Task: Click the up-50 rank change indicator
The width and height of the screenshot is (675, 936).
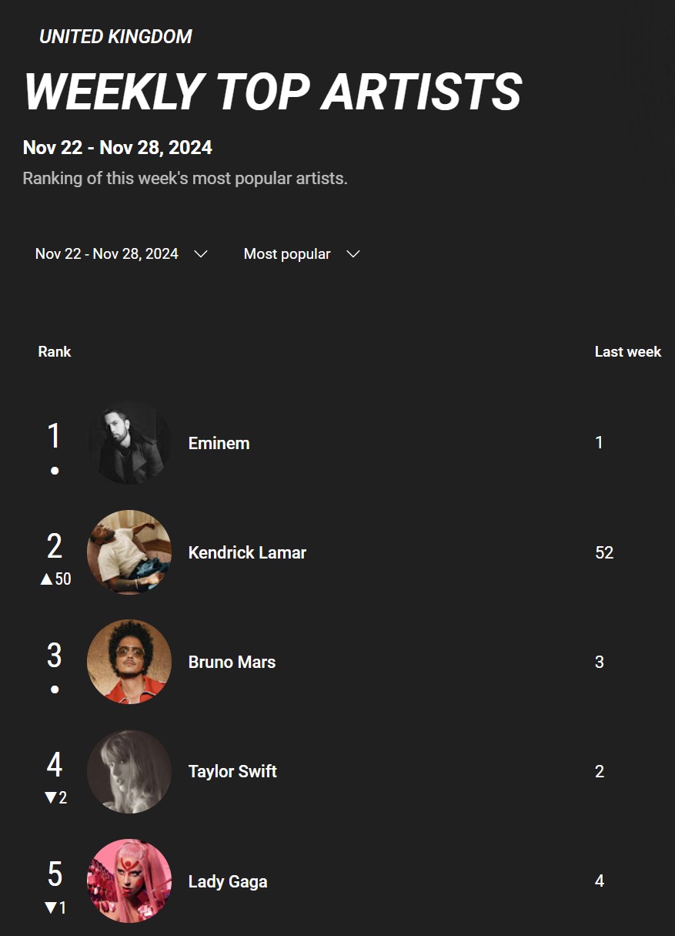Action: 55,579
